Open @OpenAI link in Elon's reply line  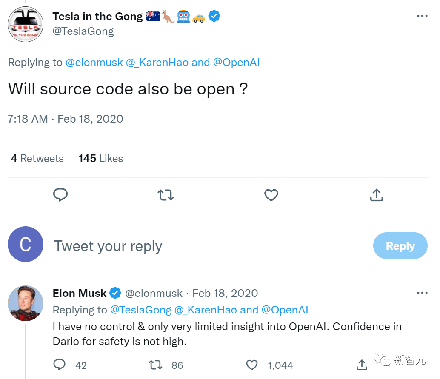tap(284, 310)
